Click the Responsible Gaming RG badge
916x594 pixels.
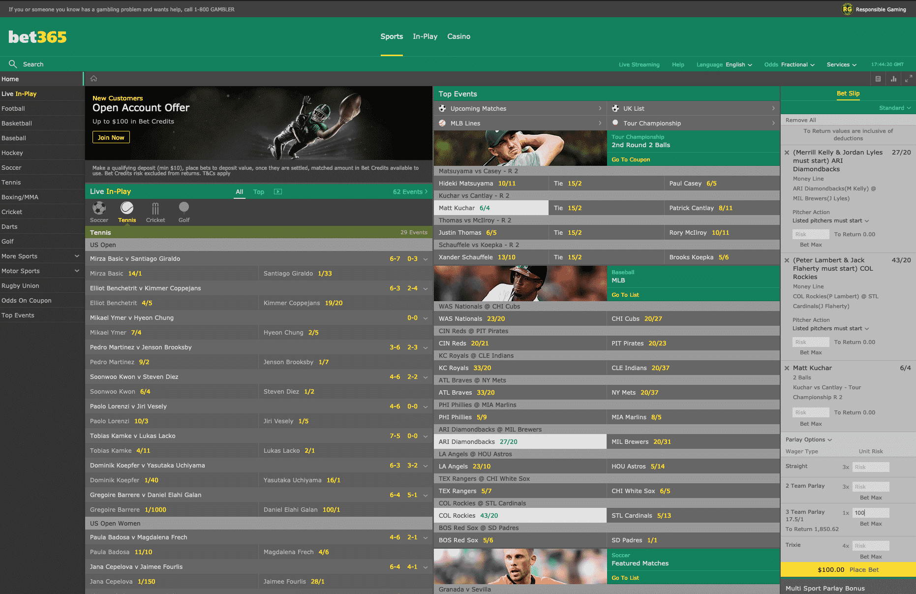[847, 9]
